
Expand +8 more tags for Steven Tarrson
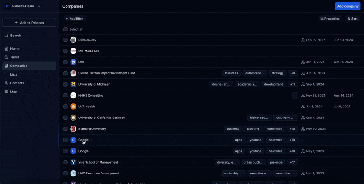(293, 73)
